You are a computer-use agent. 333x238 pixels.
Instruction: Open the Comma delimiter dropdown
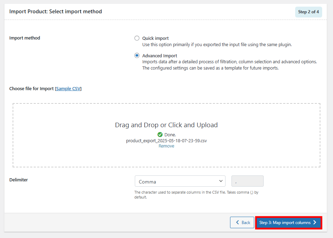tap(180, 181)
